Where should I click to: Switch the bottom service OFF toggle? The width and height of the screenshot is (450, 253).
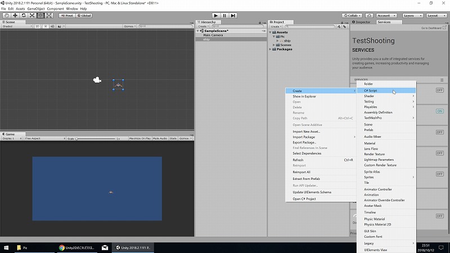(x=440, y=216)
